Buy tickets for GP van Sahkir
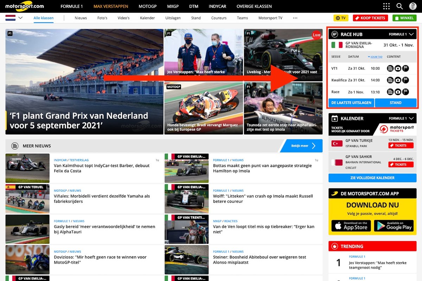 401,164
